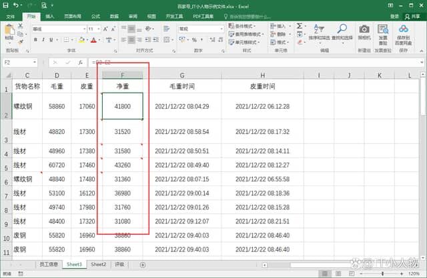Toggle underline formatting
Screen dimensions: 427x278
50,40
